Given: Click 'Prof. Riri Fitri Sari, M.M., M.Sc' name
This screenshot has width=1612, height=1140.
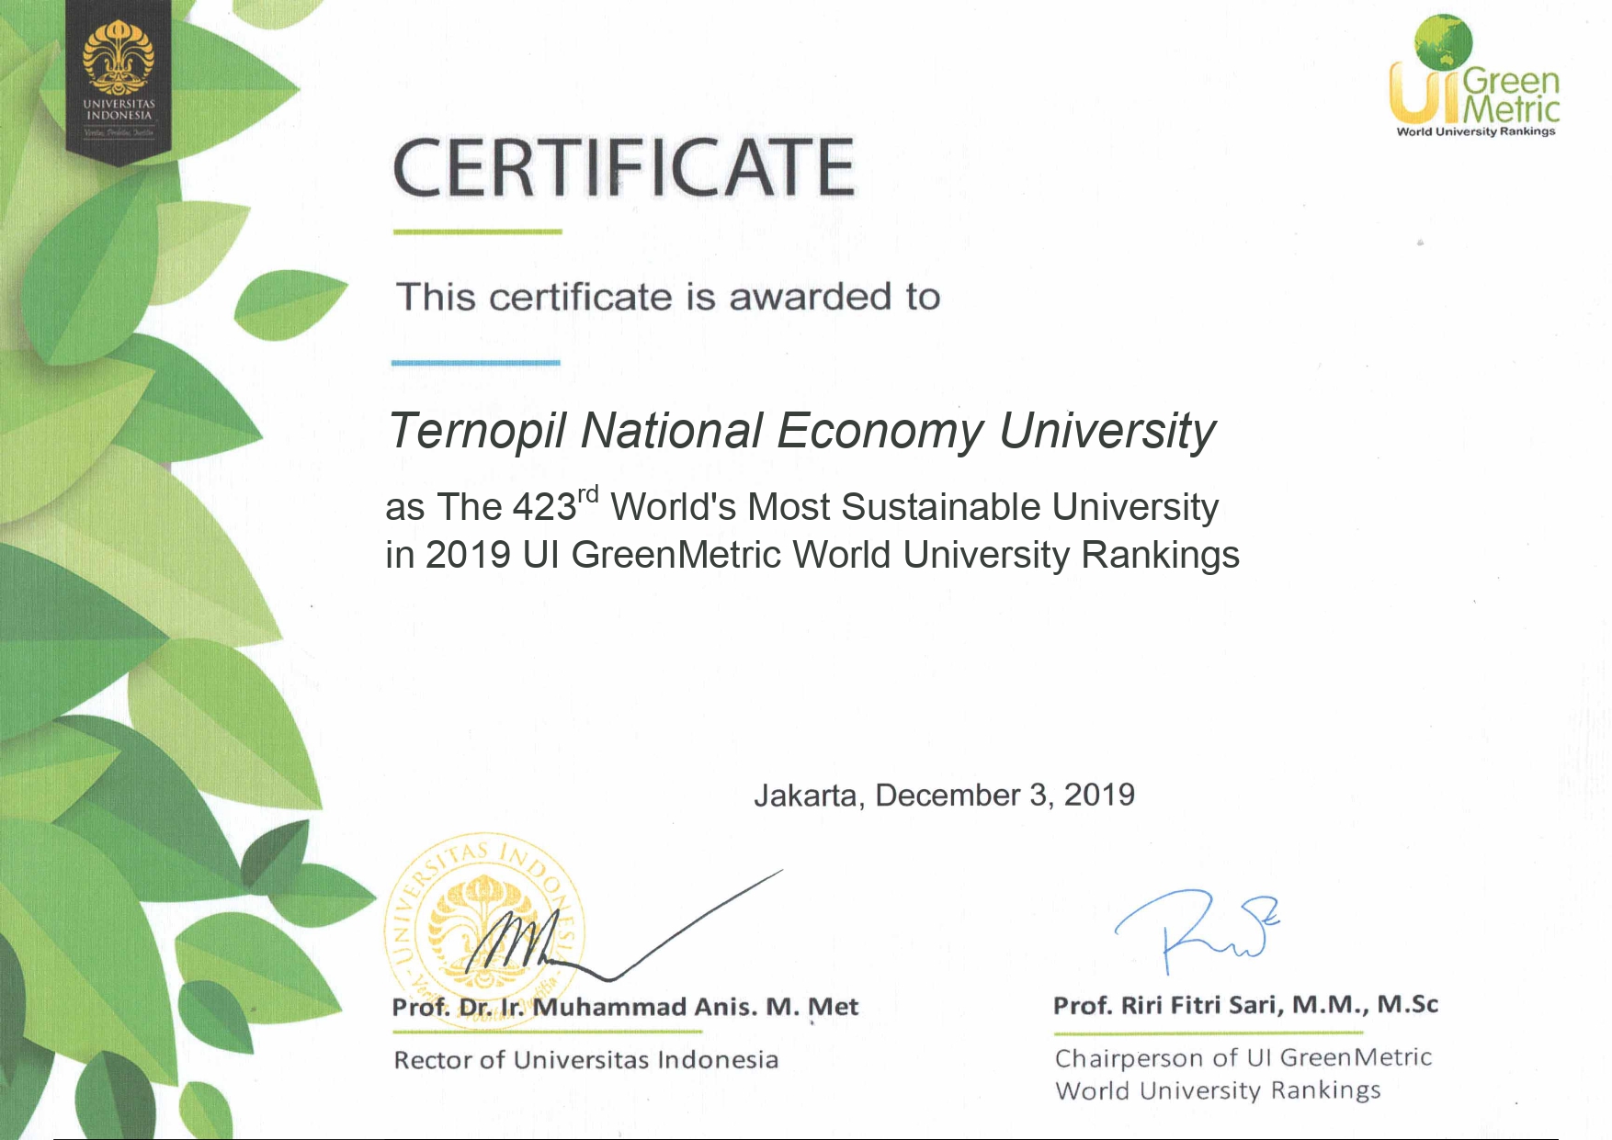Looking at the screenshot, I should point(1245,1005).
